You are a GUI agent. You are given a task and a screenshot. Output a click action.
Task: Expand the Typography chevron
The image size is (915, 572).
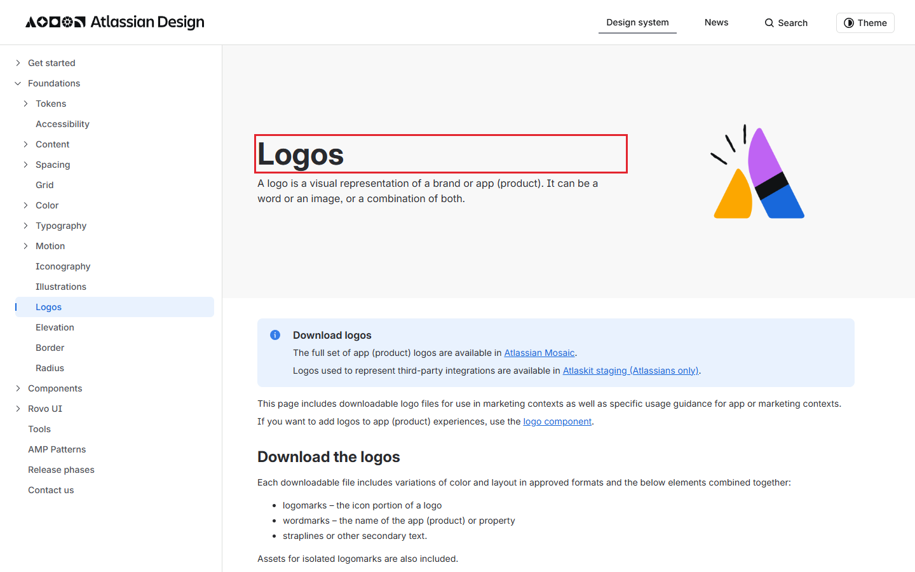click(x=25, y=226)
